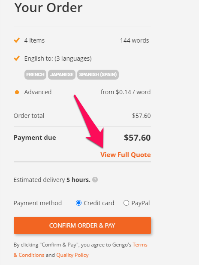Click the Your Order heading
Viewport: 199px width, 265px height.
48,8
